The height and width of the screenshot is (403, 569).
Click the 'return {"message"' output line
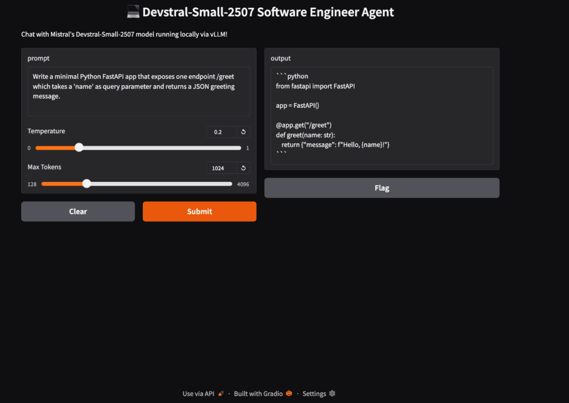coord(335,145)
